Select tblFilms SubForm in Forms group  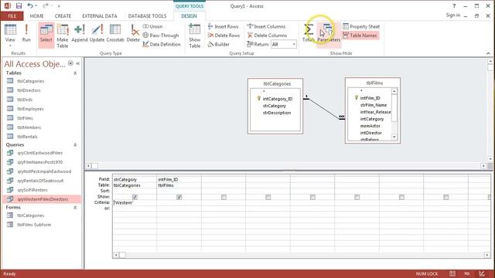[x=34, y=225]
